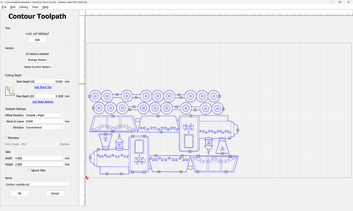This screenshot has height=211, width=353.
Task: Open the File menu
Action: 4,7
